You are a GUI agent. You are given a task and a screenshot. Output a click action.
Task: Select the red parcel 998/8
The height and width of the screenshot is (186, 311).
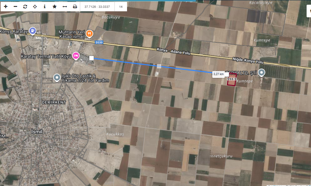232,82
